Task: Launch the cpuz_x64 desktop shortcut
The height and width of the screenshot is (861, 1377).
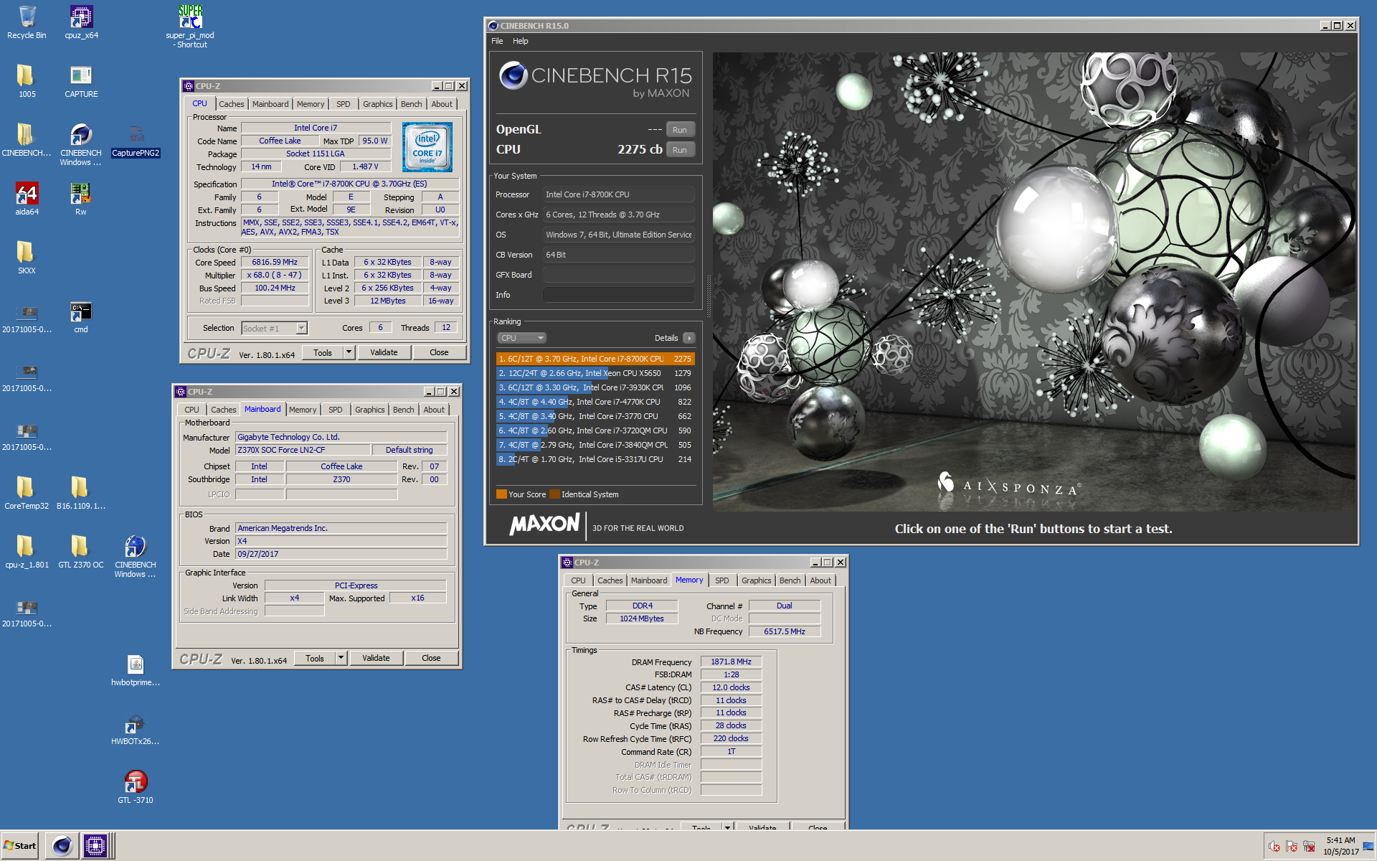Action: coord(81,22)
